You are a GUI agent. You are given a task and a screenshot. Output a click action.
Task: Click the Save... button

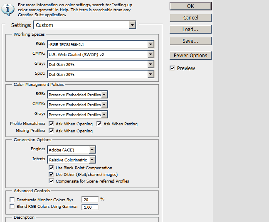pyautogui.click(x=190, y=41)
